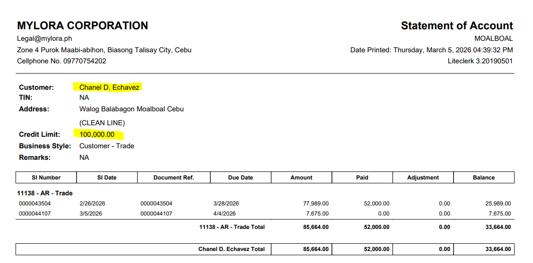Click the Date Printed timestamp line

[431, 50]
